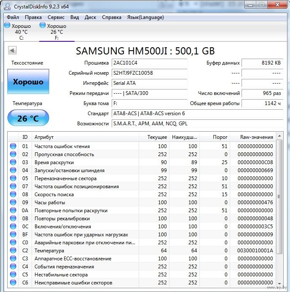Click the Текущее column header
Screen dimensions: 290x292
click(154, 137)
